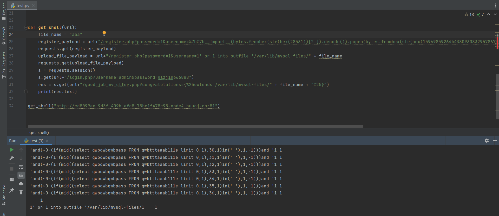Screen dimensions: 499x216
Task: Close the test (3) run tab
Action: pyautogui.click(x=47, y=141)
